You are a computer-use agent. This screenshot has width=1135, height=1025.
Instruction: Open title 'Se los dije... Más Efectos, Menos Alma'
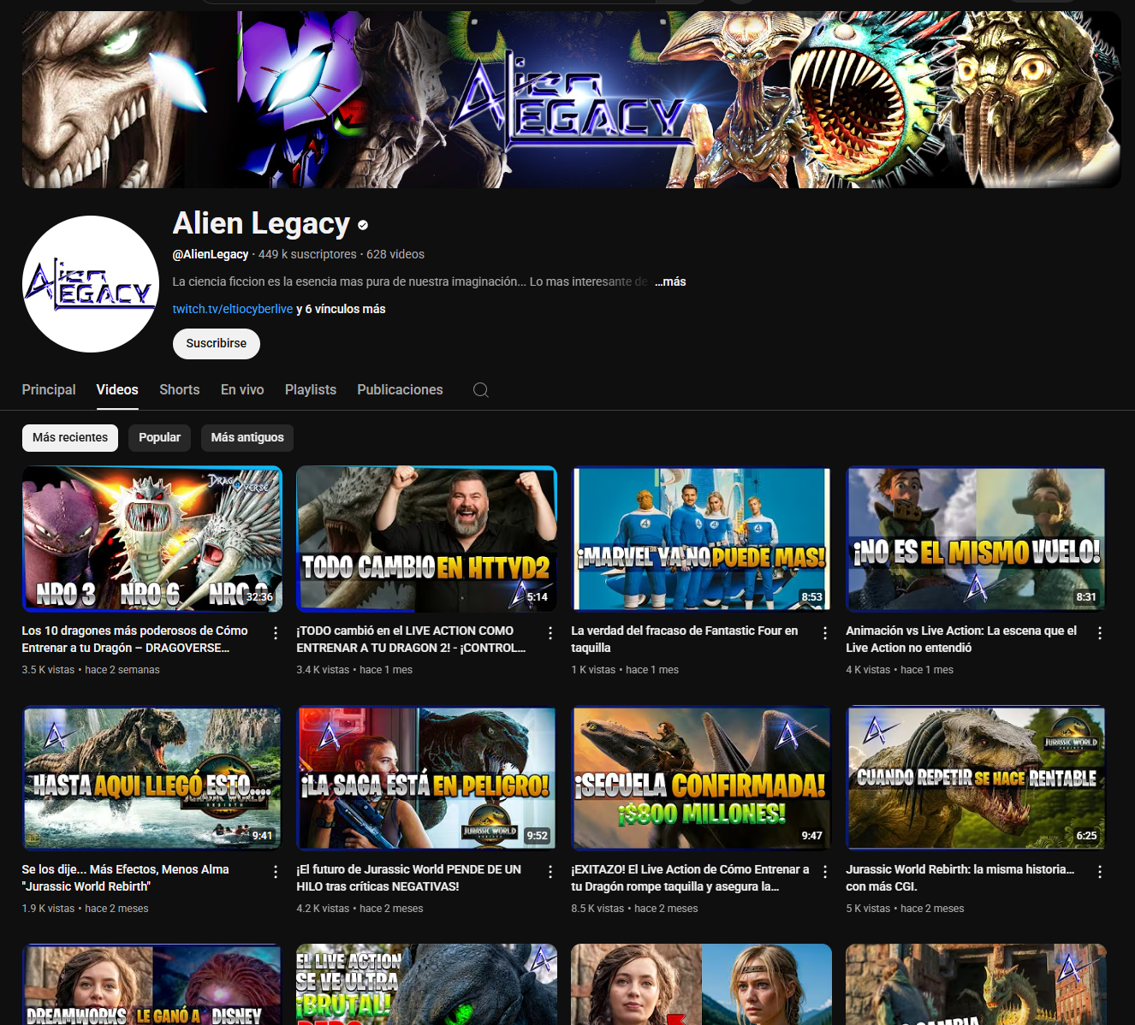(x=126, y=878)
